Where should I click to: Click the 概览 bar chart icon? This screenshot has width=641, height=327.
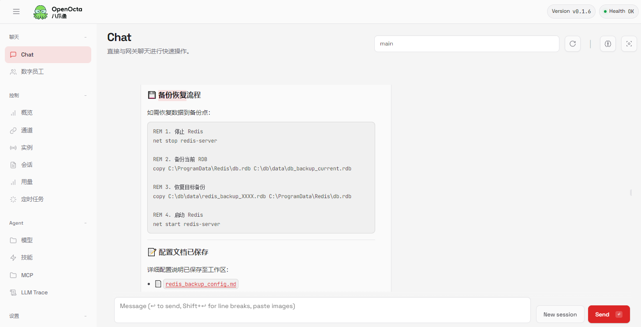(x=13, y=113)
